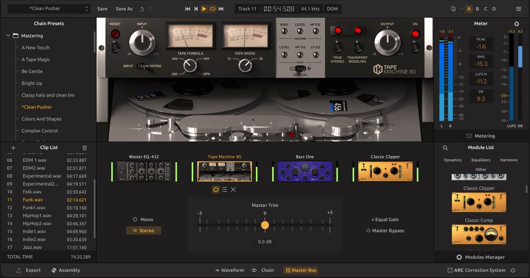This screenshot has width=530, height=278.
Task: Switch to the Waveform view tab
Action: pyautogui.click(x=229, y=270)
